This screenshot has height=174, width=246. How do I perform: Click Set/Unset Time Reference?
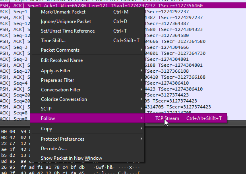pos(87,31)
